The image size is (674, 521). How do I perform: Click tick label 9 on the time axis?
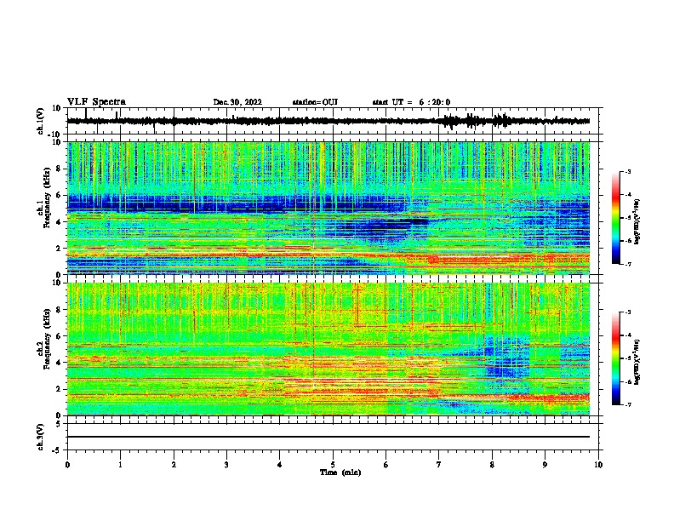click(545, 465)
